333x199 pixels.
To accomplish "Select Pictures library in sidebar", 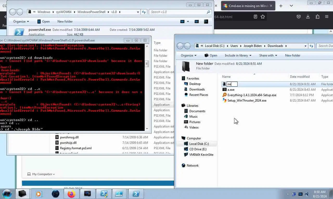I will [x=195, y=122].
